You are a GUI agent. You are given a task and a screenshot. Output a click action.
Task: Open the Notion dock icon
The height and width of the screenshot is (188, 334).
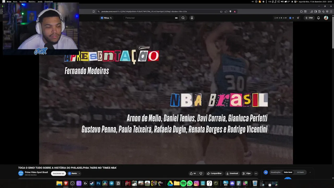pos(118,183)
